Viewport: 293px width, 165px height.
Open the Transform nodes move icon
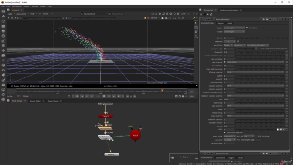pyautogui.click(x=3, y=50)
